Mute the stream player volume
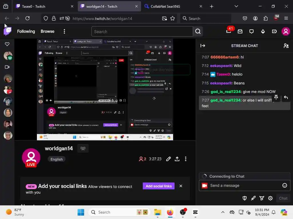Image resolution: width=293 pixels, height=219 pixels. (51, 100)
